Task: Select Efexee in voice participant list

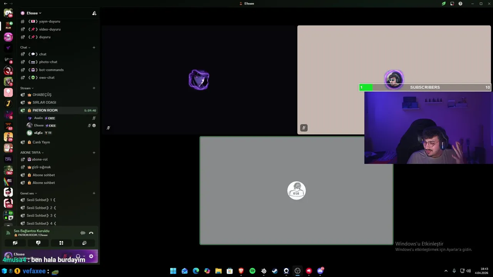Action: [x=62, y=125]
